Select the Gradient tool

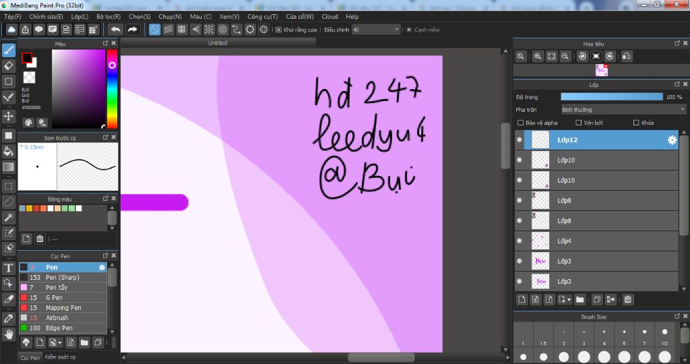[9, 167]
